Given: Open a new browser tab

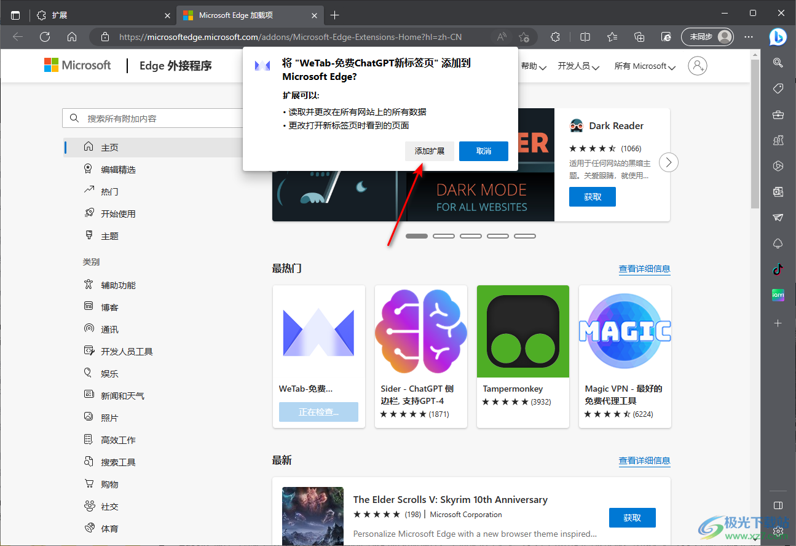Looking at the screenshot, I should click(334, 15).
